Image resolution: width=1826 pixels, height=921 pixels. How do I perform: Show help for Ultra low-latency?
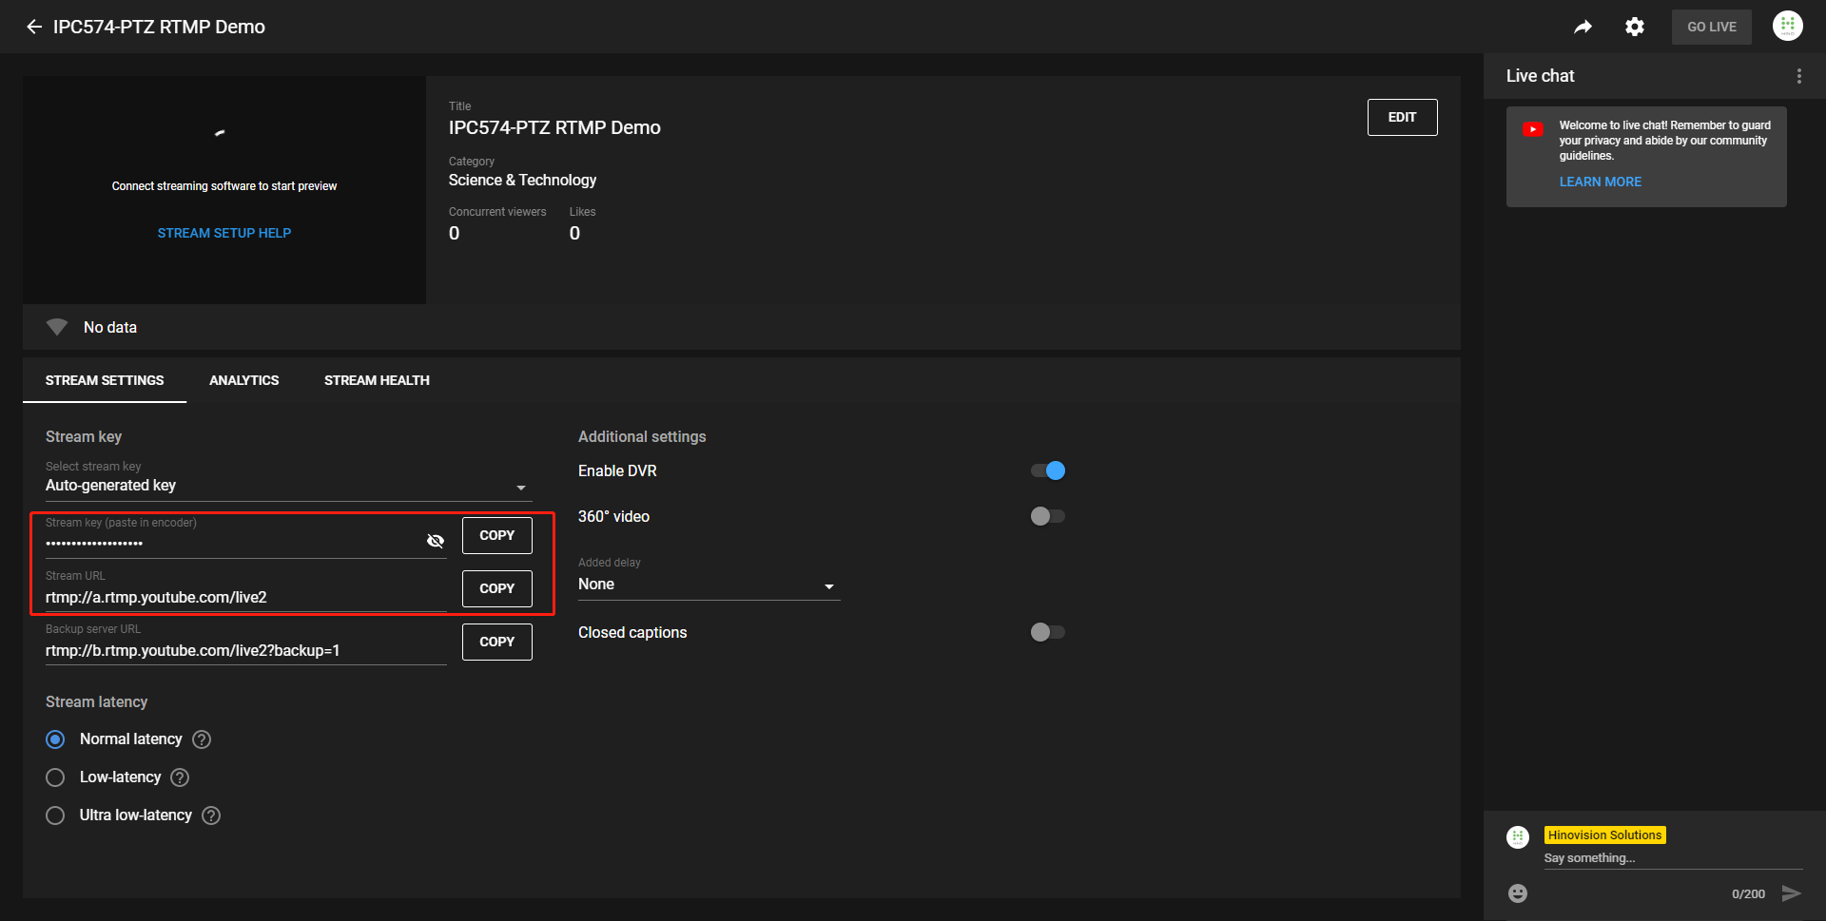(211, 815)
